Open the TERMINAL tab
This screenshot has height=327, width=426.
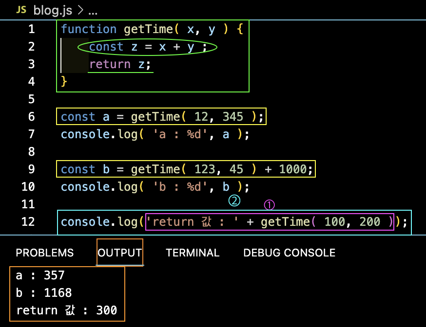193,253
